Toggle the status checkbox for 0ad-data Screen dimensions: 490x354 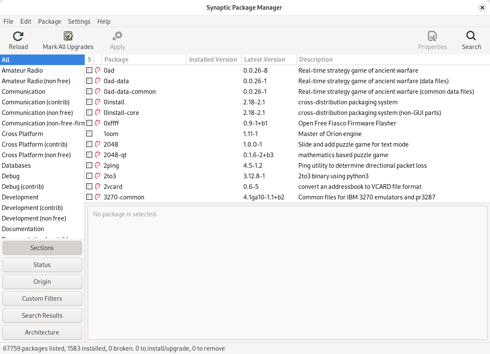click(x=89, y=81)
